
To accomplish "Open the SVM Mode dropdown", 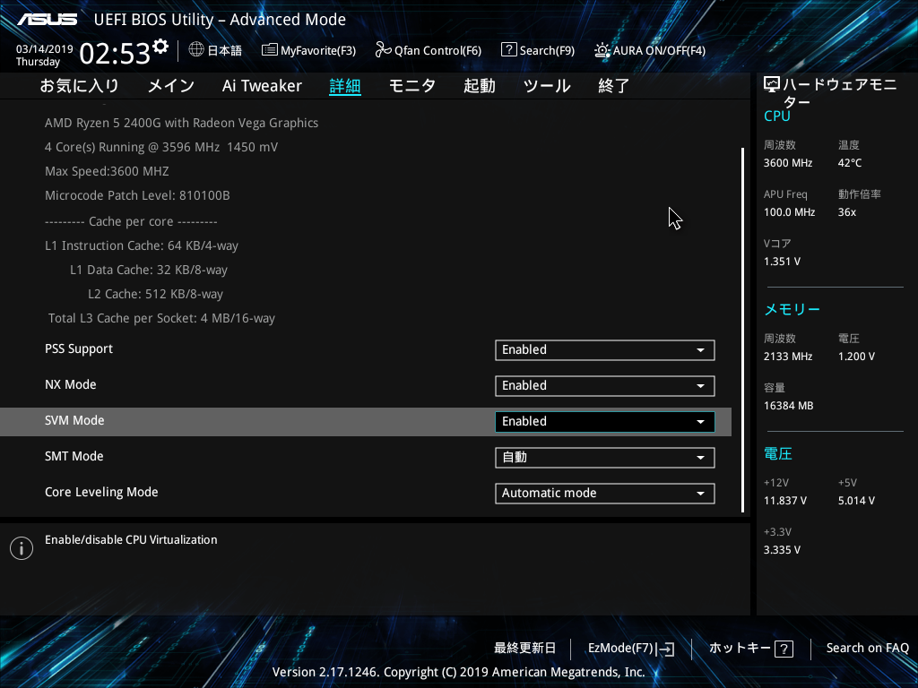I will click(x=605, y=422).
